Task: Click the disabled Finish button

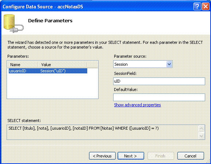Action: pos(161,156)
